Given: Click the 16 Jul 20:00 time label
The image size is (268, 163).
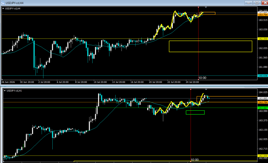Looking at the screenshot, I should [x=137, y=82].
